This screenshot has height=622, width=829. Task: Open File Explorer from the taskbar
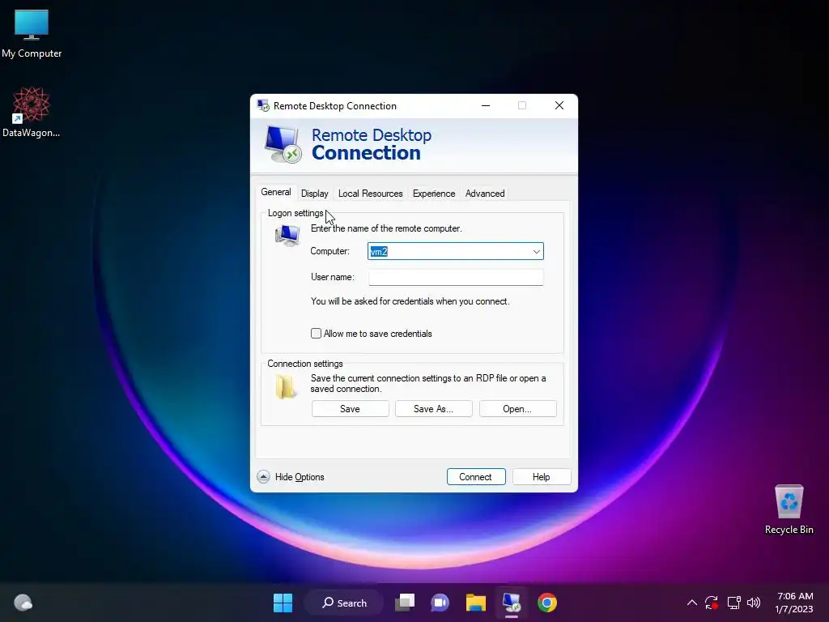pos(476,603)
